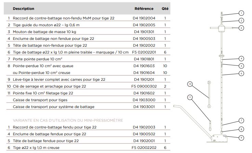
Task: Click the 'VARIANTE EN CAS D'UTILISATION' heading
Action: (x=68, y=120)
